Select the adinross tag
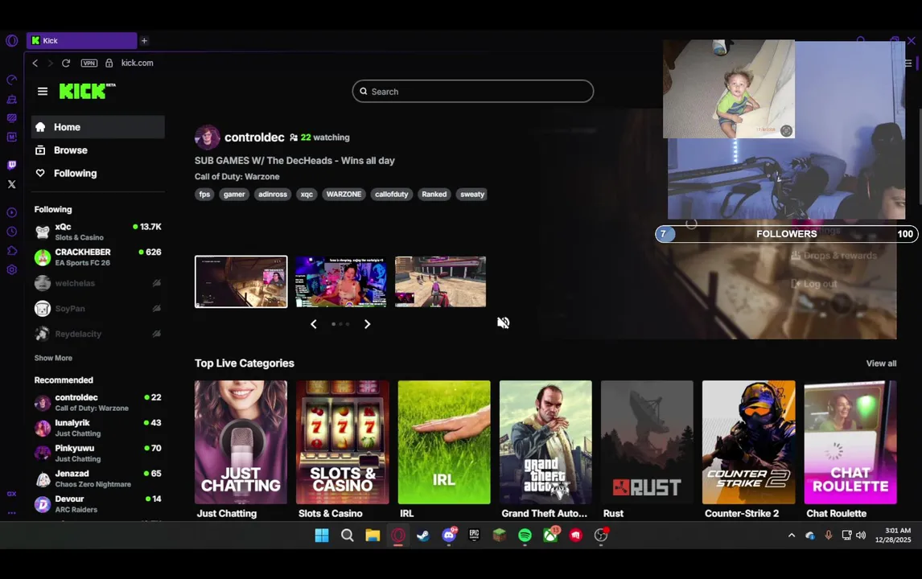Viewport: 922px width, 579px height. (x=273, y=194)
